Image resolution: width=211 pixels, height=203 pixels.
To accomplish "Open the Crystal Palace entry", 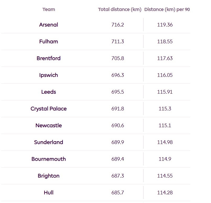I will click(x=48, y=109).
